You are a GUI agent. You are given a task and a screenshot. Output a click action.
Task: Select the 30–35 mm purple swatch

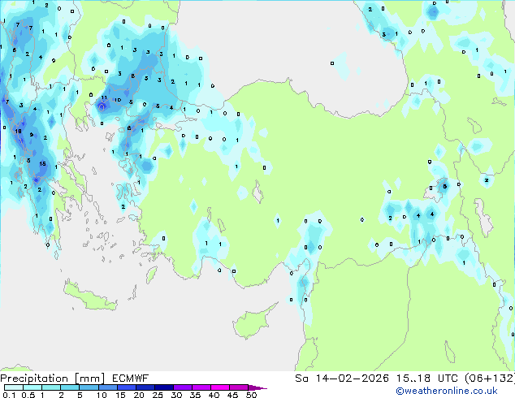coord(182,387)
